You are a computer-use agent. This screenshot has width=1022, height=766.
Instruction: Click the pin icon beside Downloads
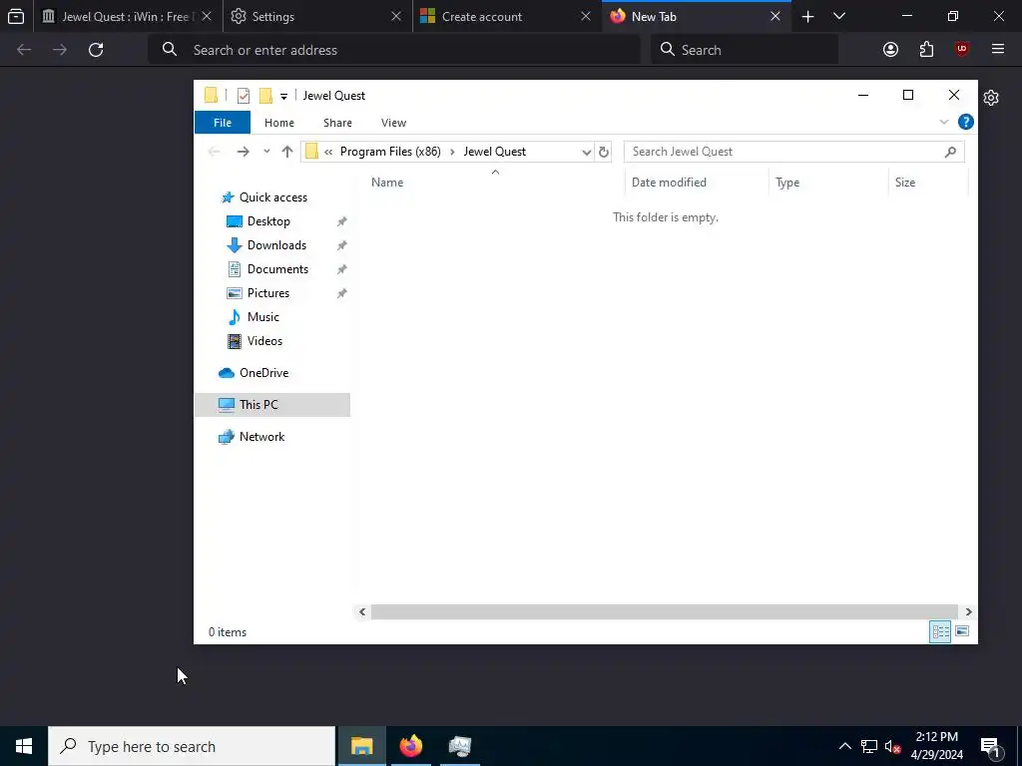coord(341,245)
